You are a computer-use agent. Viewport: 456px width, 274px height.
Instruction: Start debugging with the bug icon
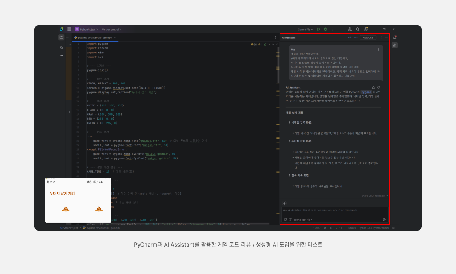[325, 29]
